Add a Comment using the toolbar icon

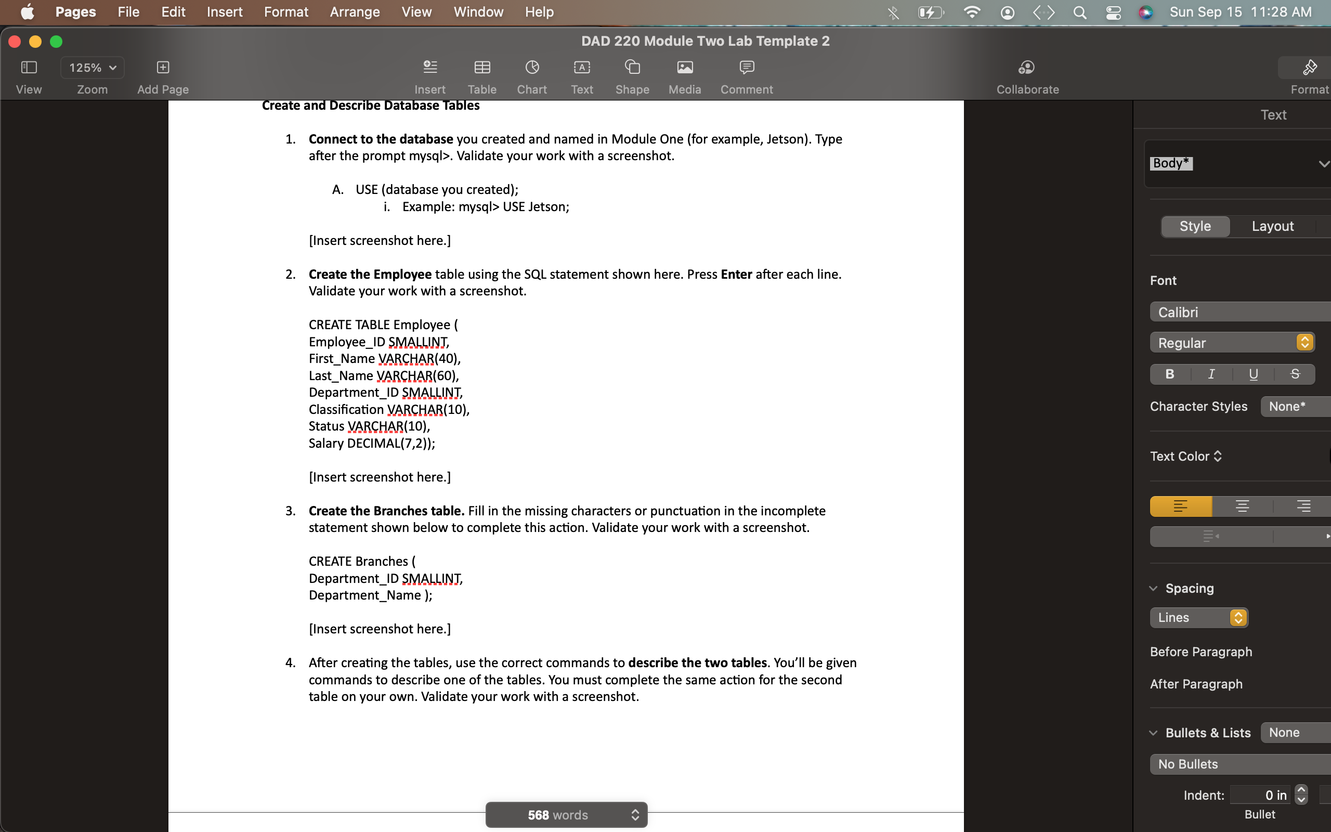[x=747, y=67]
